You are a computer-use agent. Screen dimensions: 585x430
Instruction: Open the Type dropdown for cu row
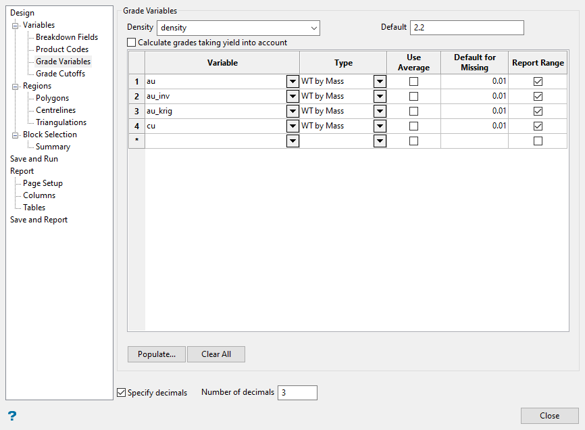(380, 126)
